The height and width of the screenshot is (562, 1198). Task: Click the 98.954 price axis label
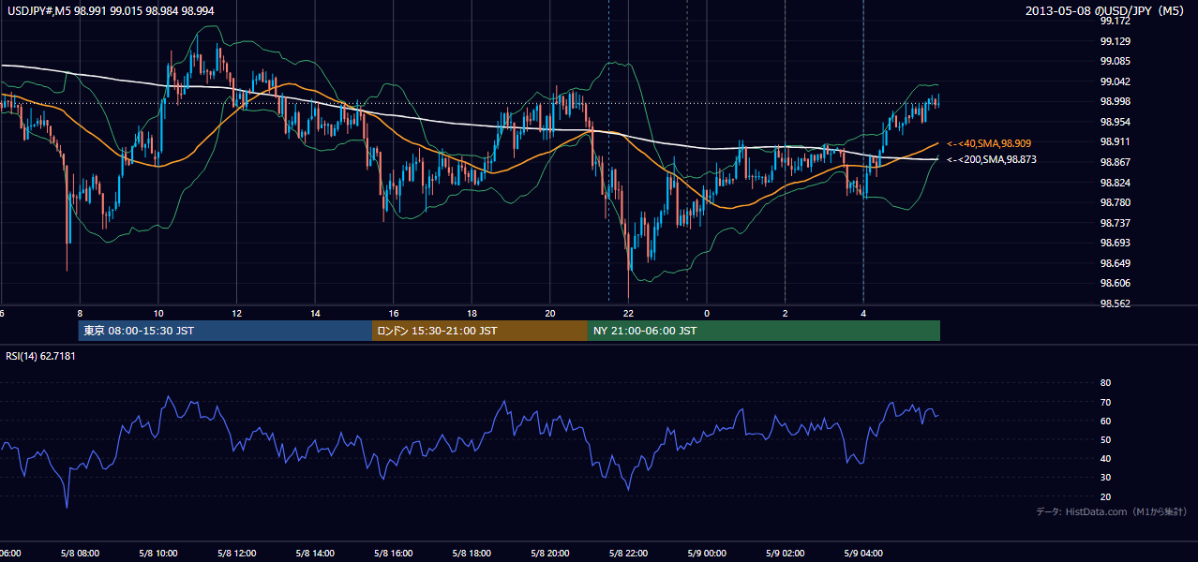click(x=1116, y=122)
